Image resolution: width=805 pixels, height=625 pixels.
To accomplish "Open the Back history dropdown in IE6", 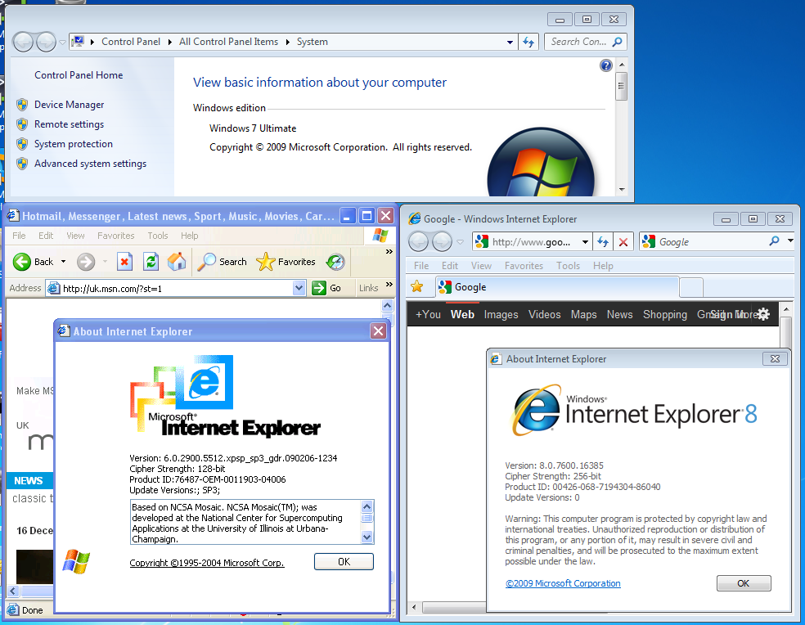I will click(63, 262).
